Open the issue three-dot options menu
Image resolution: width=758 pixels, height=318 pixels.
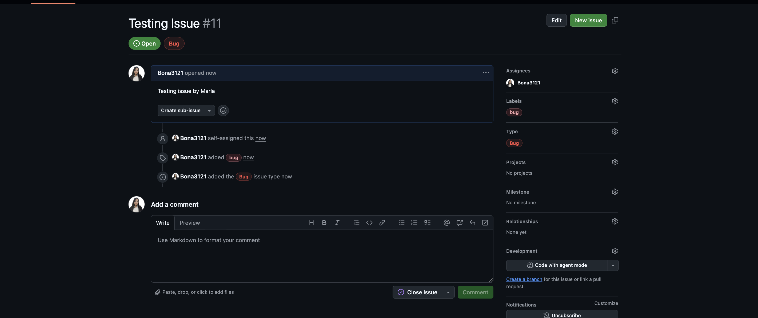click(x=485, y=73)
